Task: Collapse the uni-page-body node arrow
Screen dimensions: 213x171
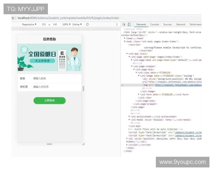Action: (134, 69)
